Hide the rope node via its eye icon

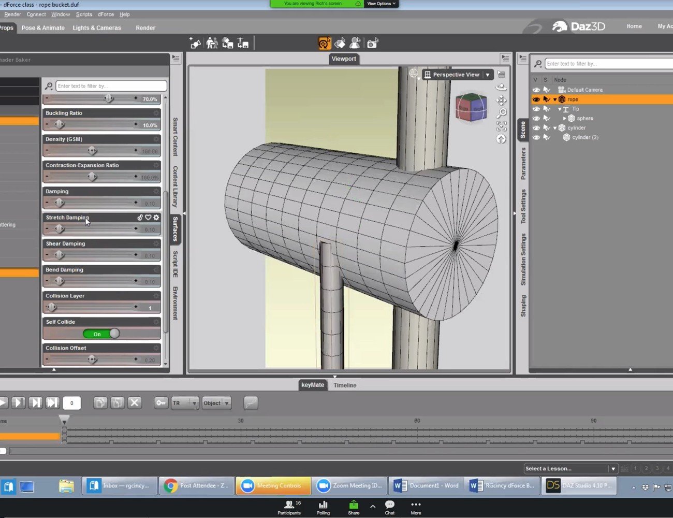point(536,99)
